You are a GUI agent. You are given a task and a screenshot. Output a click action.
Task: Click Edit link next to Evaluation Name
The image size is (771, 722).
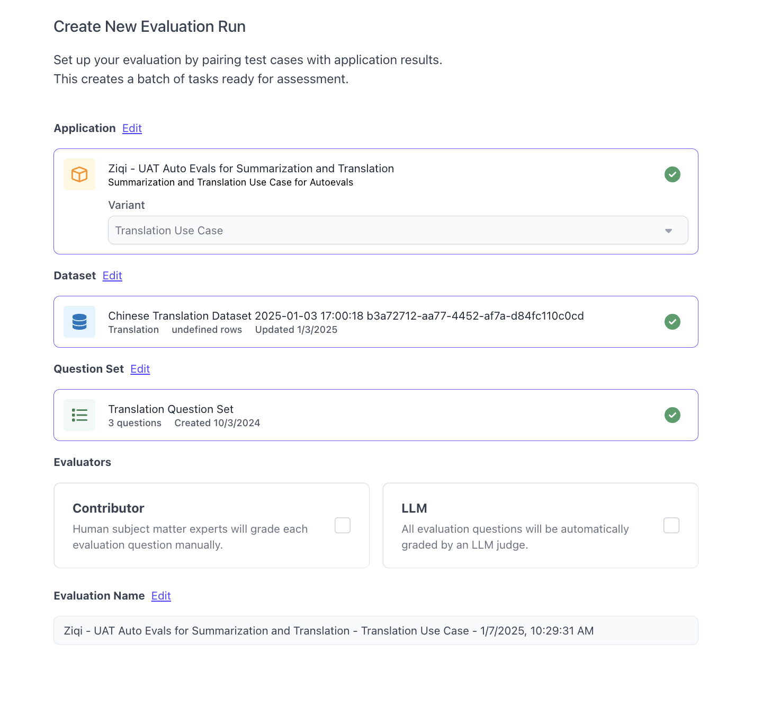pyautogui.click(x=161, y=596)
